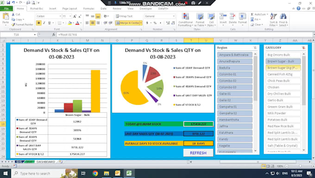Select Colombo 01 in Region slicer
The height and width of the screenshot is (178, 315).
[x=235, y=74]
